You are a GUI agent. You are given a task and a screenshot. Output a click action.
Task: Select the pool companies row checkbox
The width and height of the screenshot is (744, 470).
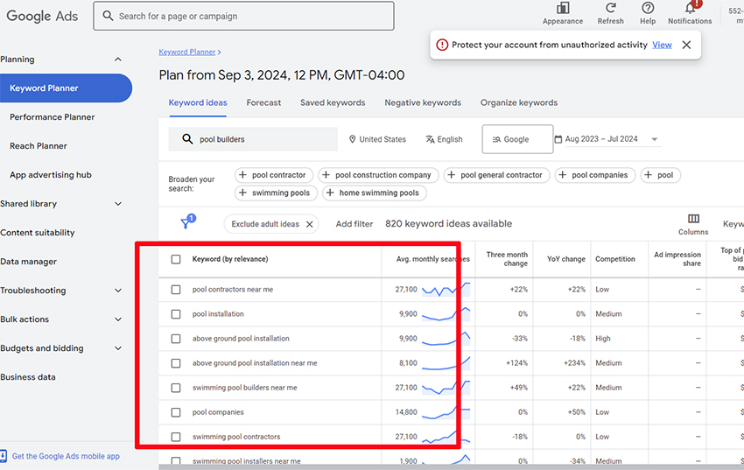[176, 412]
